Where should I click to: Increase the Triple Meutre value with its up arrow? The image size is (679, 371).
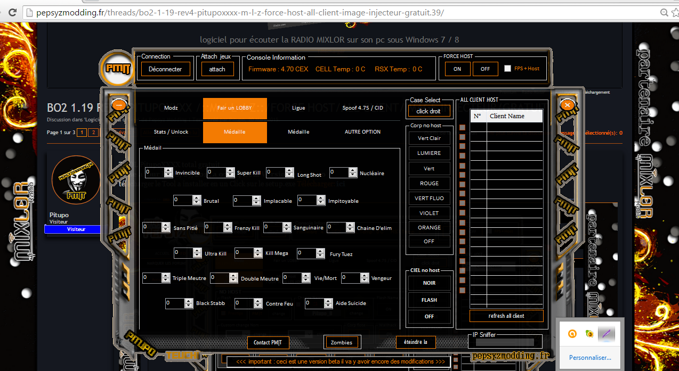pos(166,276)
